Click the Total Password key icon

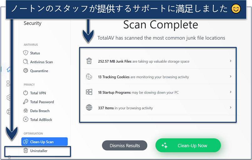pyautogui.click(x=26, y=102)
